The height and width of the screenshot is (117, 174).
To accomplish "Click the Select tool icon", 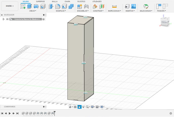I will 146,6.
